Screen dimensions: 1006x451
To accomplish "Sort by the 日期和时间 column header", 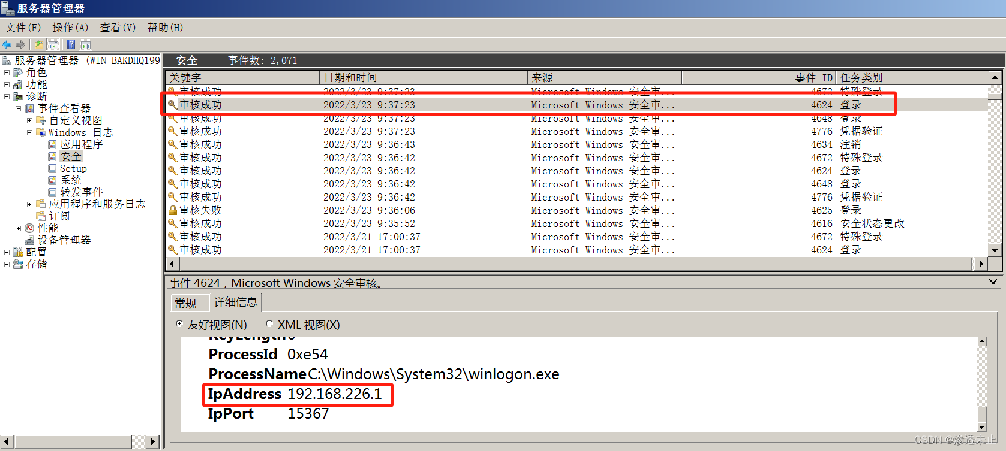I will (424, 78).
